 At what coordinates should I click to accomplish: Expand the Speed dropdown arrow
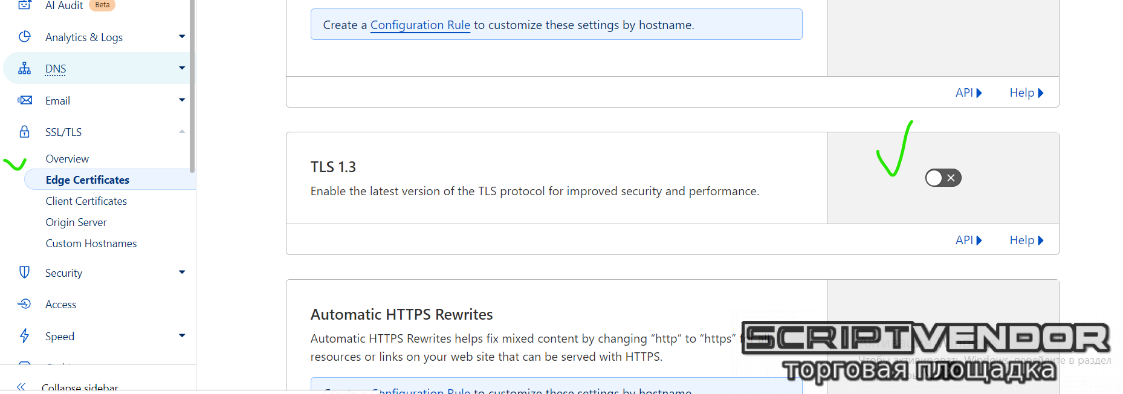coord(182,336)
